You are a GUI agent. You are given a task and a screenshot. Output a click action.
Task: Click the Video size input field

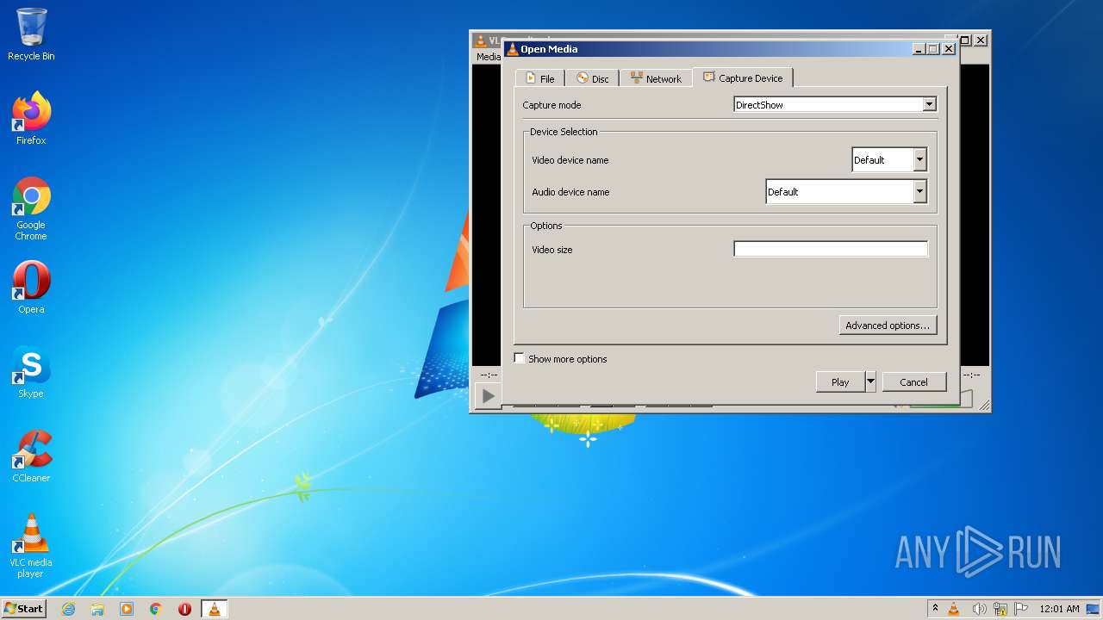point(831,249)
